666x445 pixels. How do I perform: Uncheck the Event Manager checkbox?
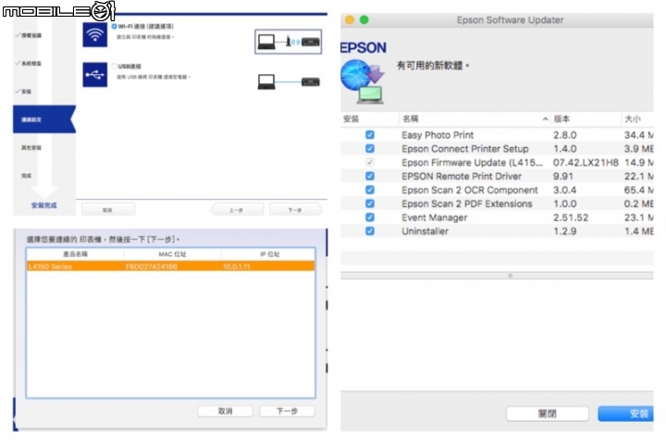[370, 217]
